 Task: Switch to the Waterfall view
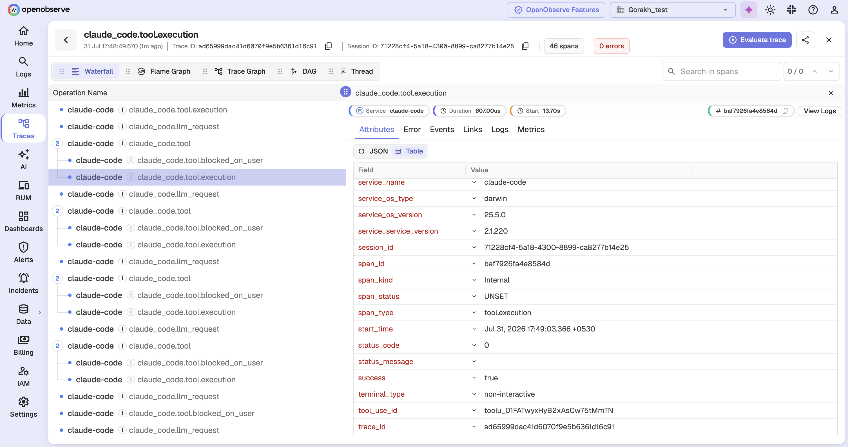tap(86, 71)
